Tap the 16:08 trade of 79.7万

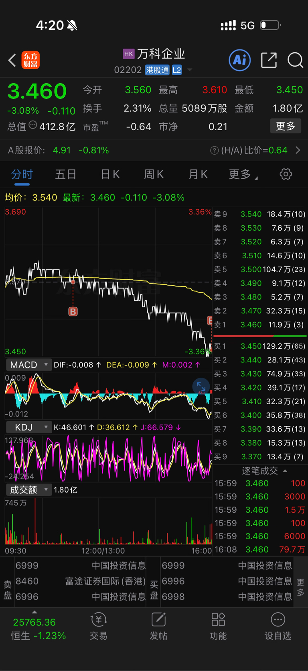coord(260,549)
